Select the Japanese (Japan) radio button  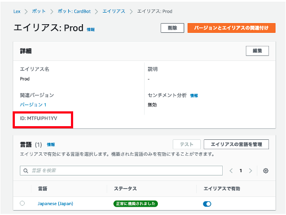click(22, 203)
